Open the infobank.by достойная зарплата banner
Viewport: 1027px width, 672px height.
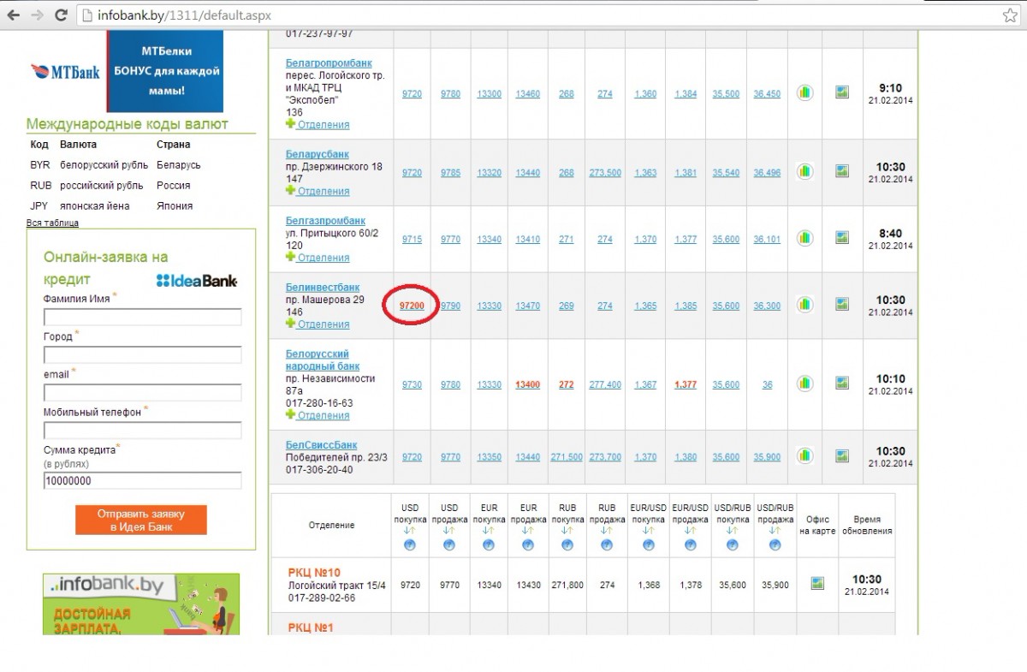(141, 604)
